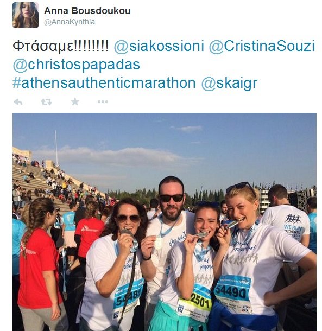322x331 pixels.
Task: Open Anna Bousdoukou's profile avatar
Action: coord(26,15)
